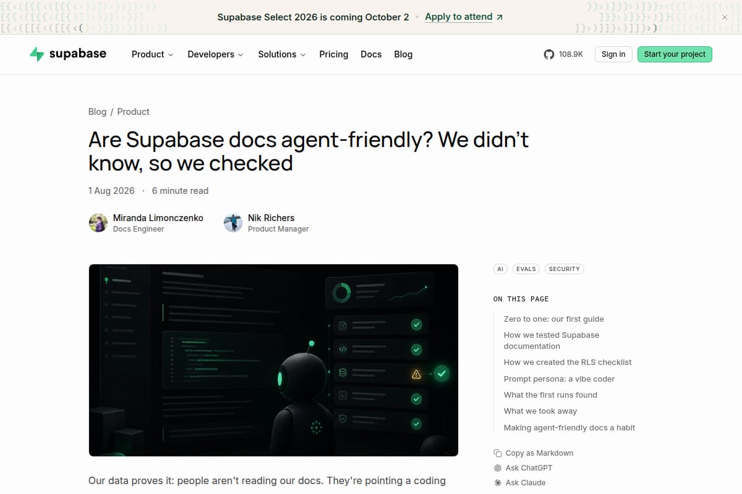The height and width of the screenshot is (494, 742).
Task: Click the article hero image with robot
Action: point(273,360)
